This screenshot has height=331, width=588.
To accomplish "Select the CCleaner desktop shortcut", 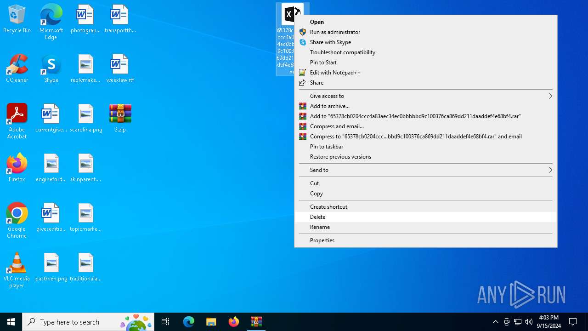I will tap(17, 68).
